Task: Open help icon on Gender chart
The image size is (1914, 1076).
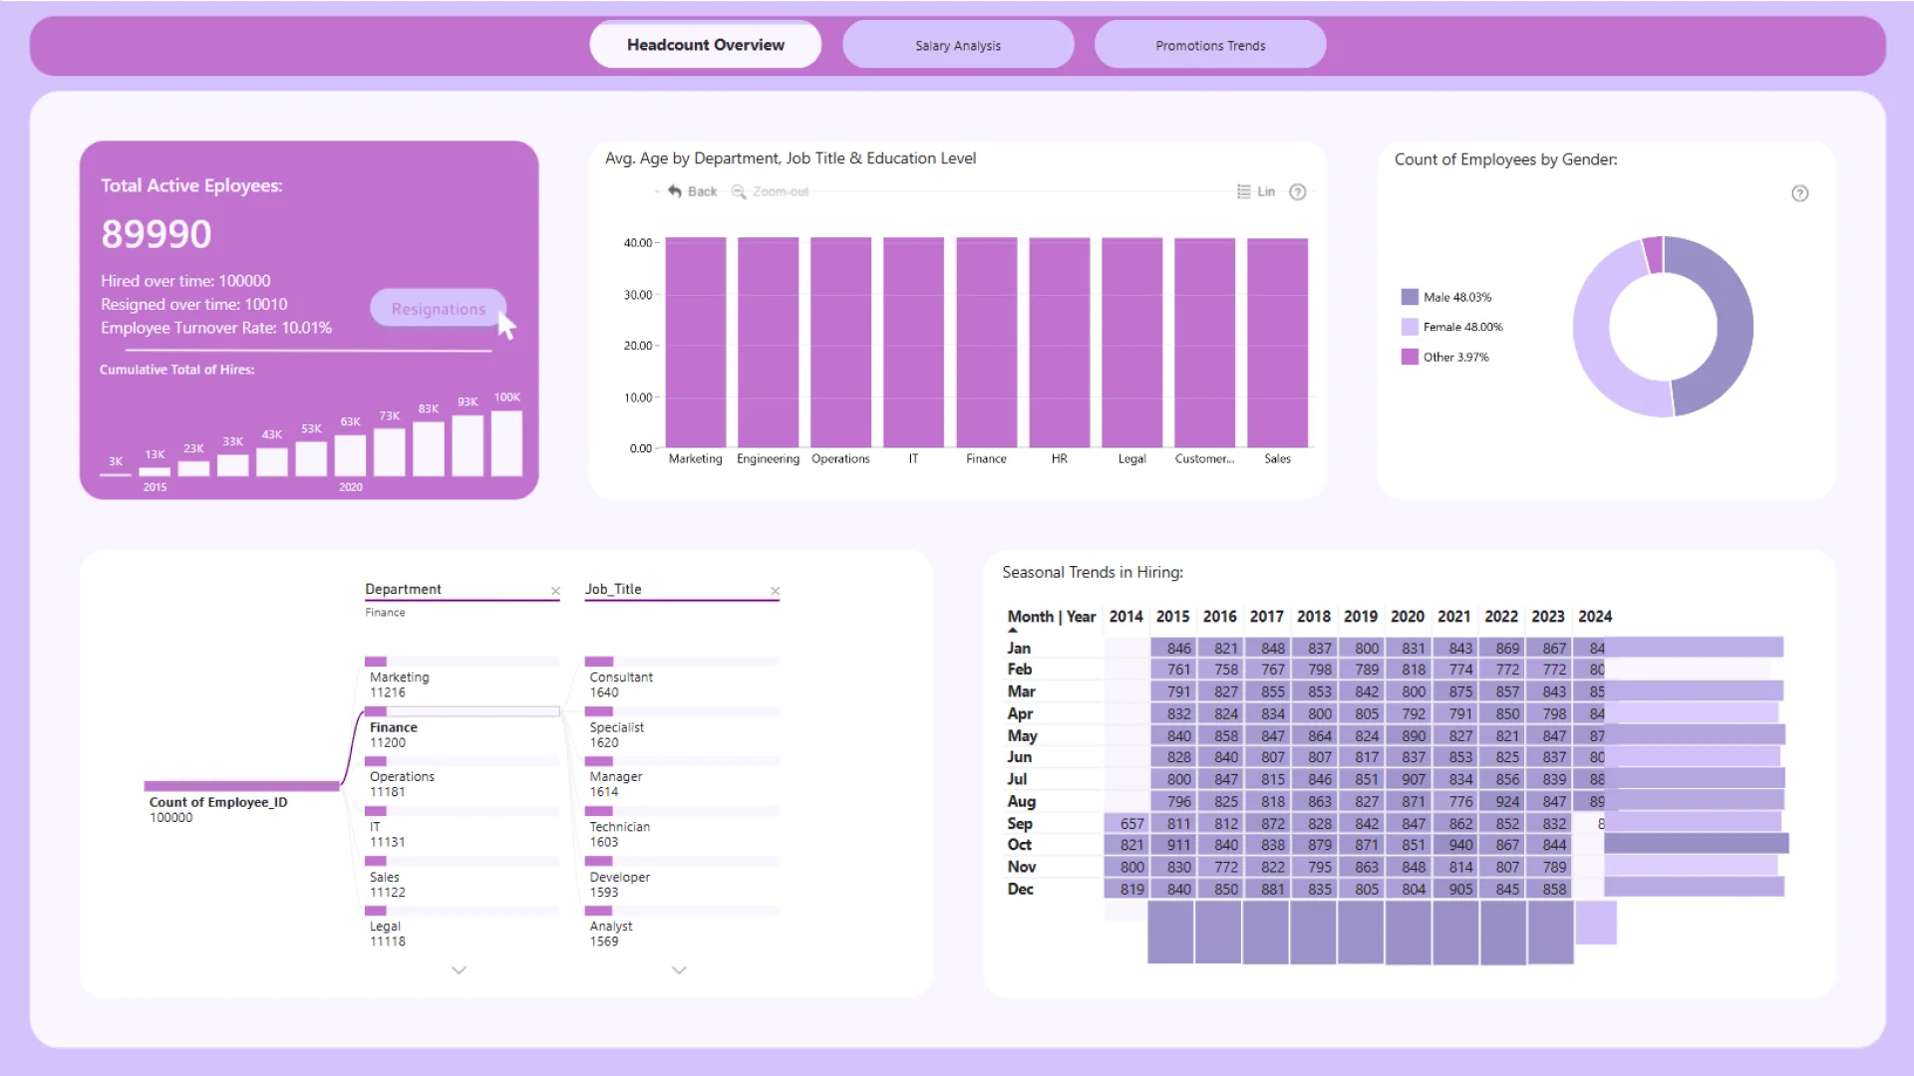Action: point(1799,193)
